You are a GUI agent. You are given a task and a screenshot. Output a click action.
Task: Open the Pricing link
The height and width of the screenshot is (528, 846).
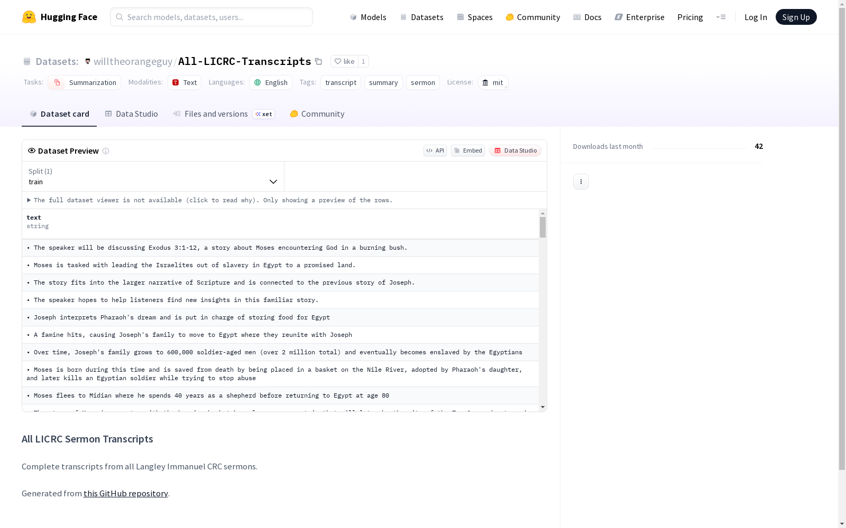[690, 17]
